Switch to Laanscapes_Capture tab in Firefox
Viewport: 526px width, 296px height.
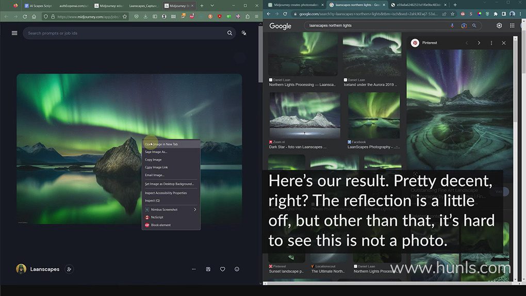pos(143,6)
